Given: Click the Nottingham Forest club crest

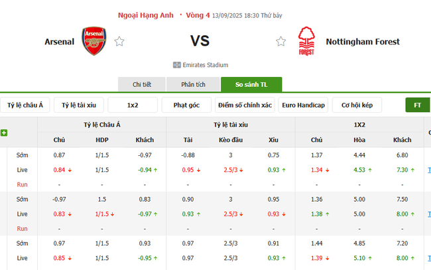Looking at the screenshot, I should tap(306, 41).
